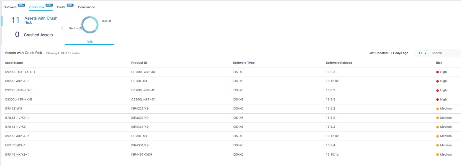
Task: Select the RISK chart tab
Action: [89, 42]
